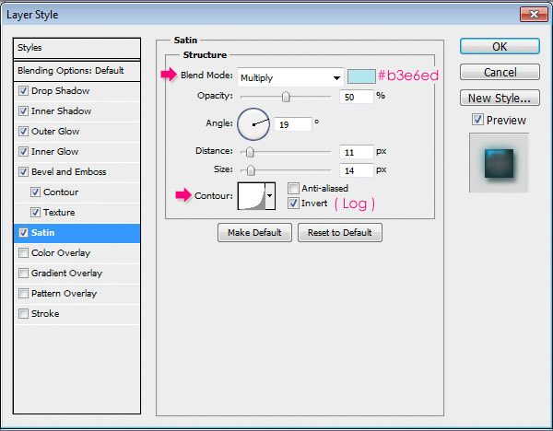Open Stroke settings by its label
The width and height of the screenshot is (553, 431).
click(45, 314)
